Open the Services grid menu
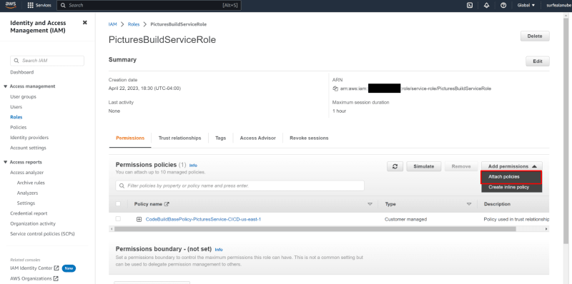This screenshot has height=284, width=572. [x=30, y=6]
